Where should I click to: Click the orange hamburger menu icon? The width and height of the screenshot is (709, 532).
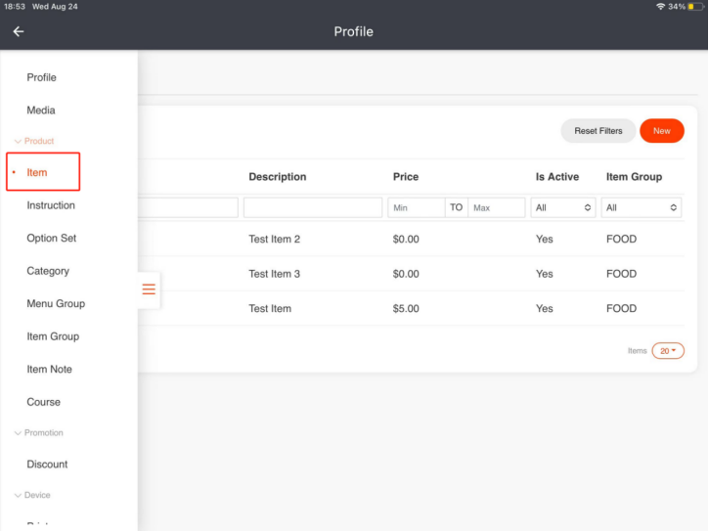(149, 288)
